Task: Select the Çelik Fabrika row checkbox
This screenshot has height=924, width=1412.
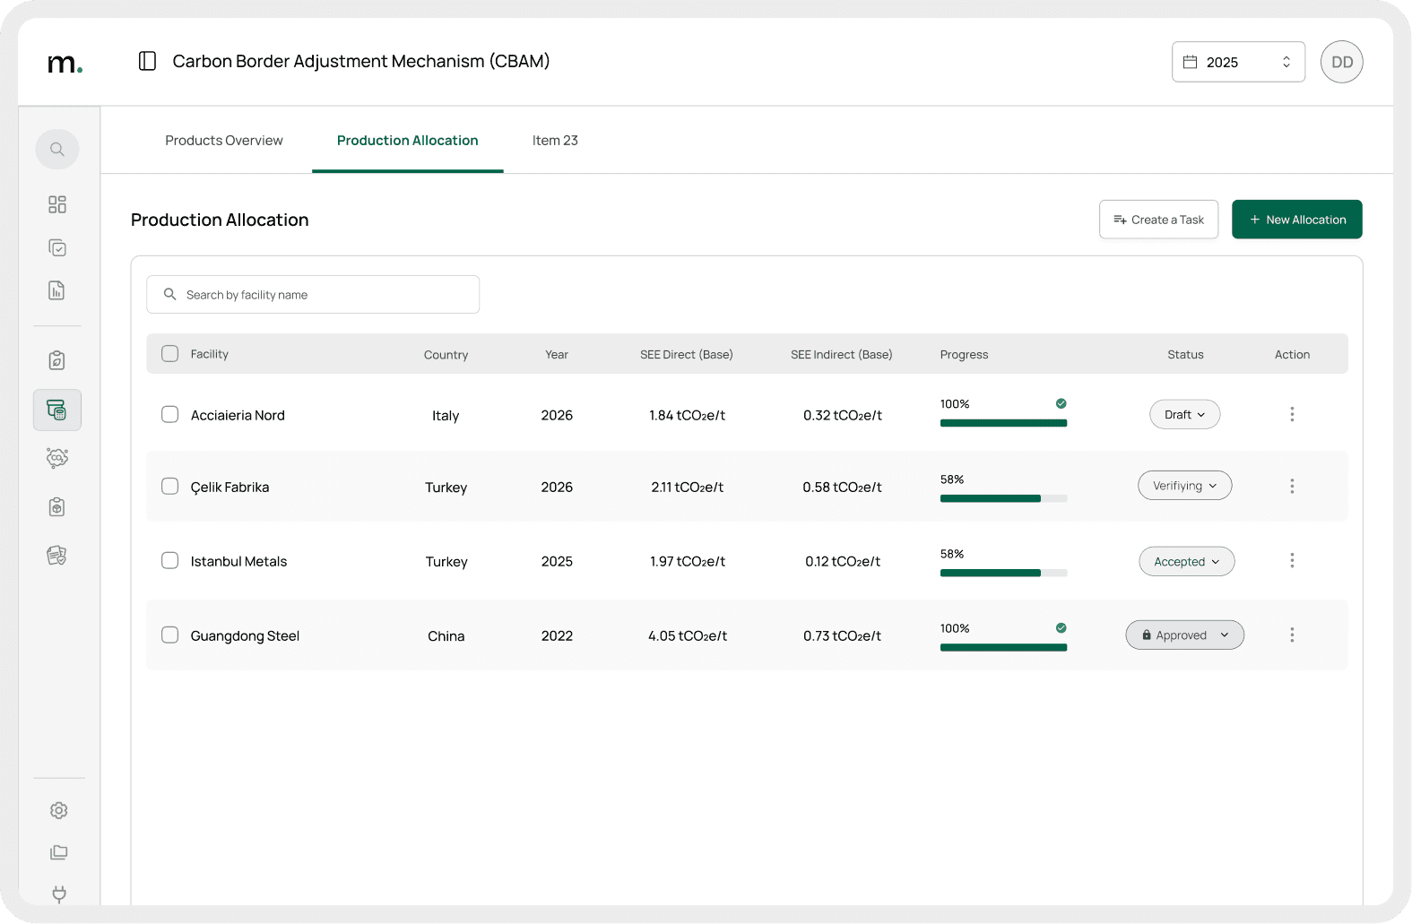Action: click(x=169, y=487)
